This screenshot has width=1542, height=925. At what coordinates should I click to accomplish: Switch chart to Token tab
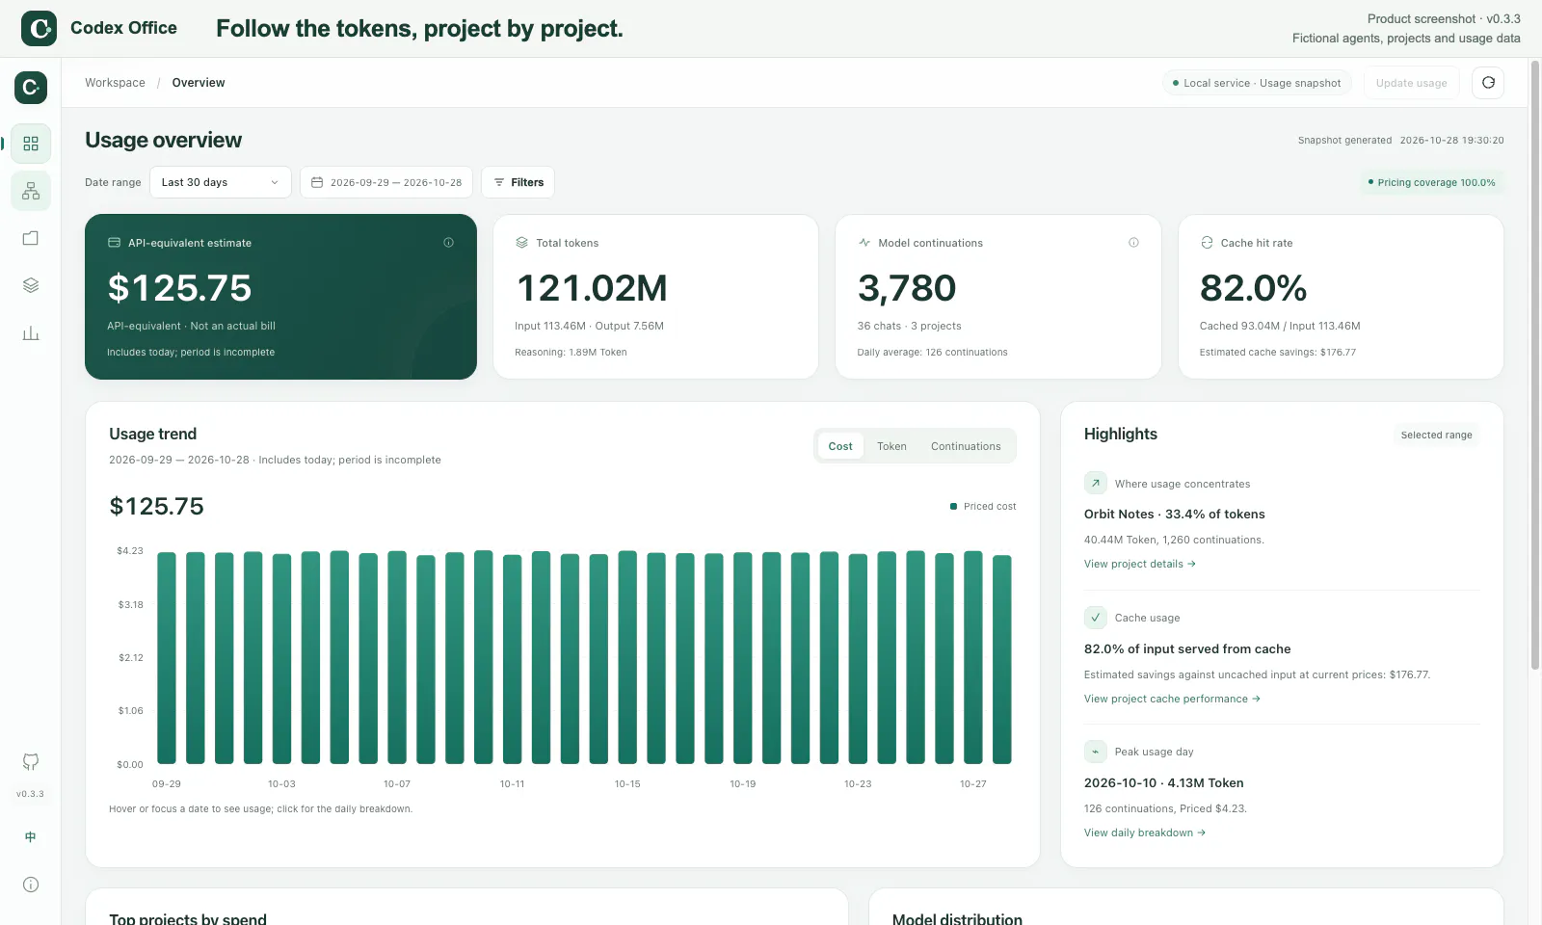pos(891,446)
